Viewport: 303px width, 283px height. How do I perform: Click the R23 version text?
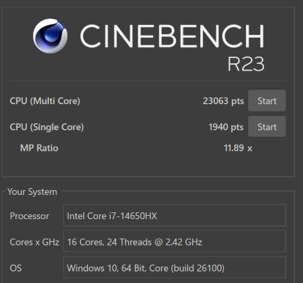(246, 64)
